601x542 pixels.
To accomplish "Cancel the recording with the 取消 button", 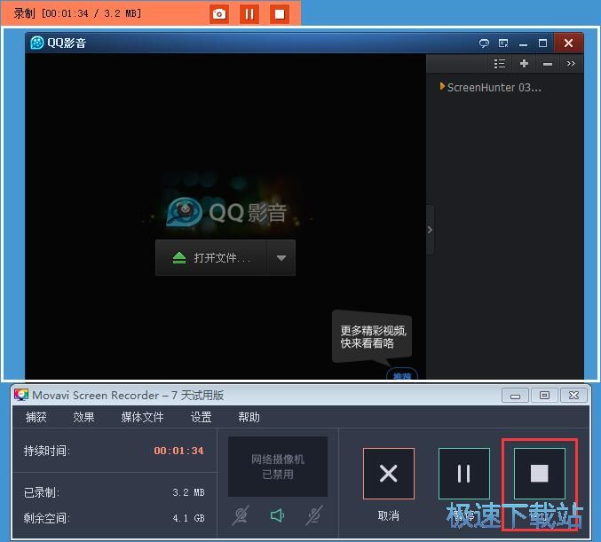I will (x=388, y=474).
